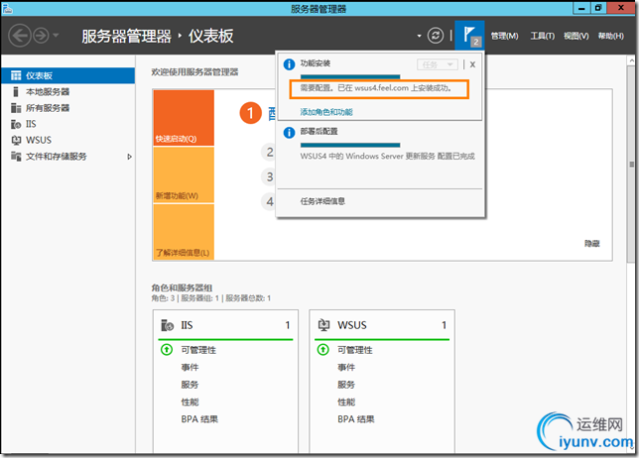
Task: Refresh the Server Manager dashboard
Action: click(436, 36)
